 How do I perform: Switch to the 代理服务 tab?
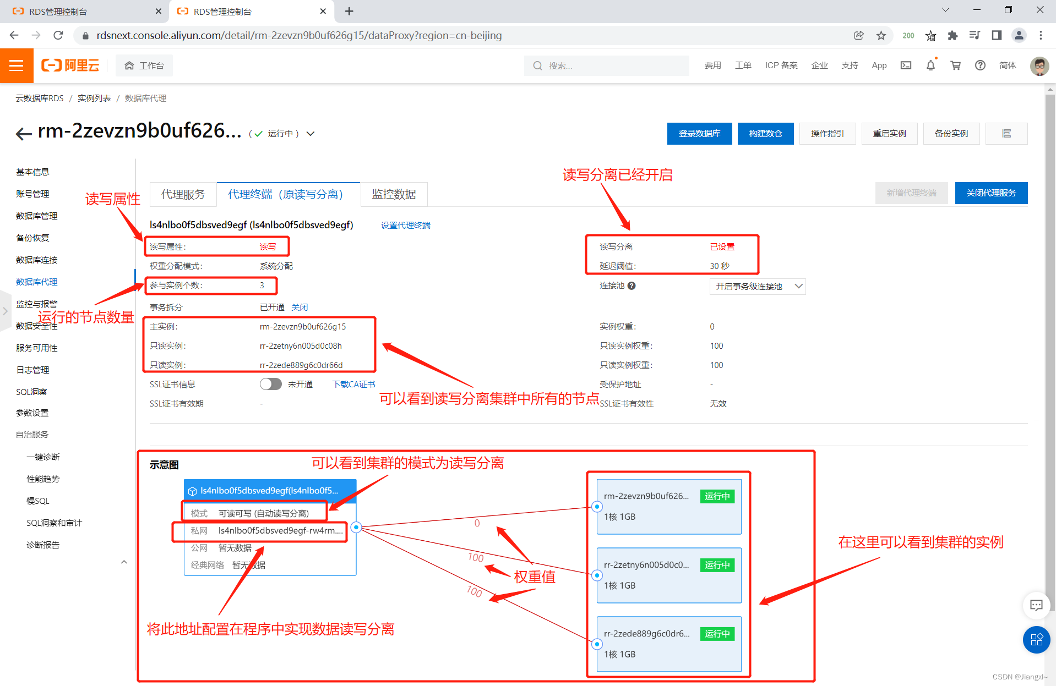183,194
